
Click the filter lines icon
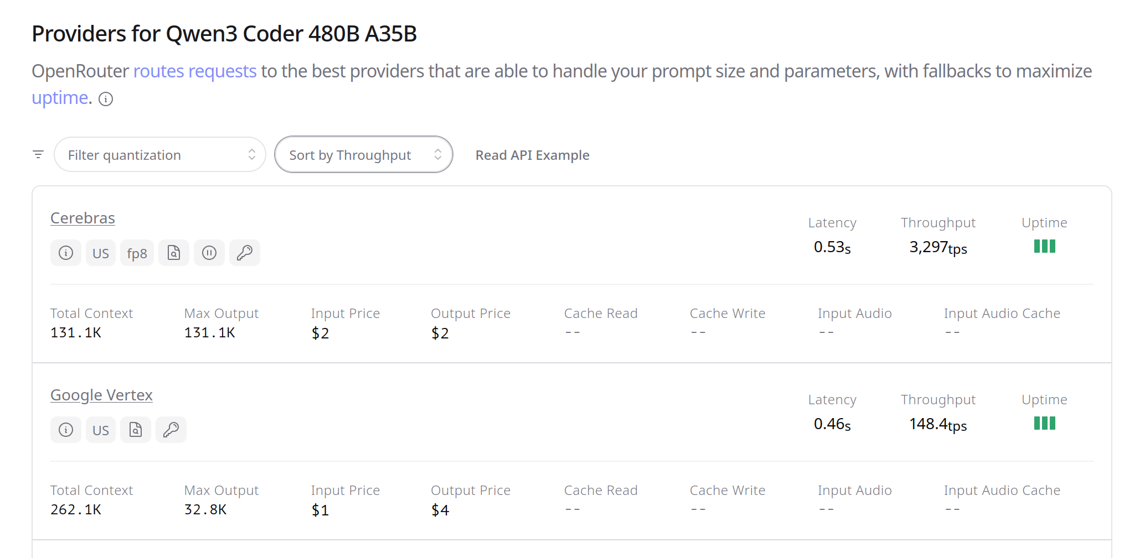[38, 154]
